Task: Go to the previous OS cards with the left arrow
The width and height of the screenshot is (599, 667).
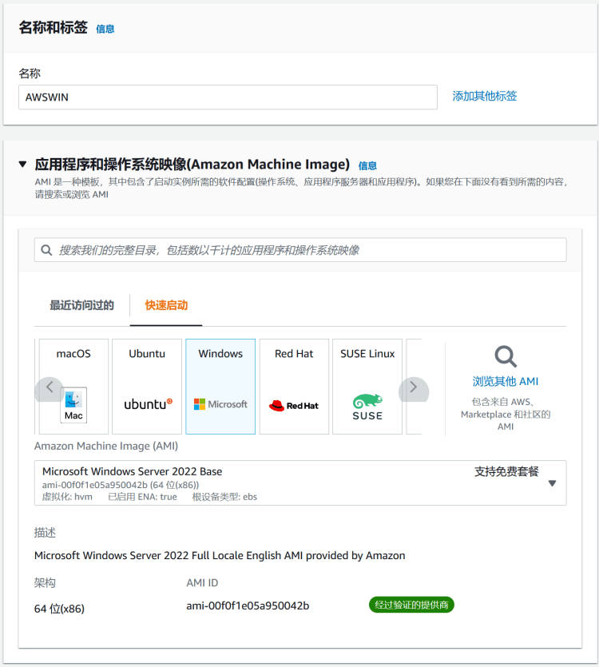Action: click(50, 387)
